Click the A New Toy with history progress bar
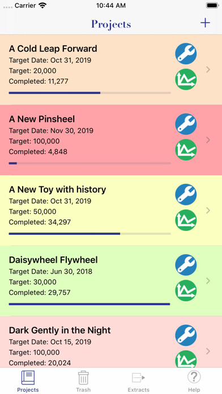Image resolution: width=222 pixels, height=394 pixels. (x=89, y=234)
